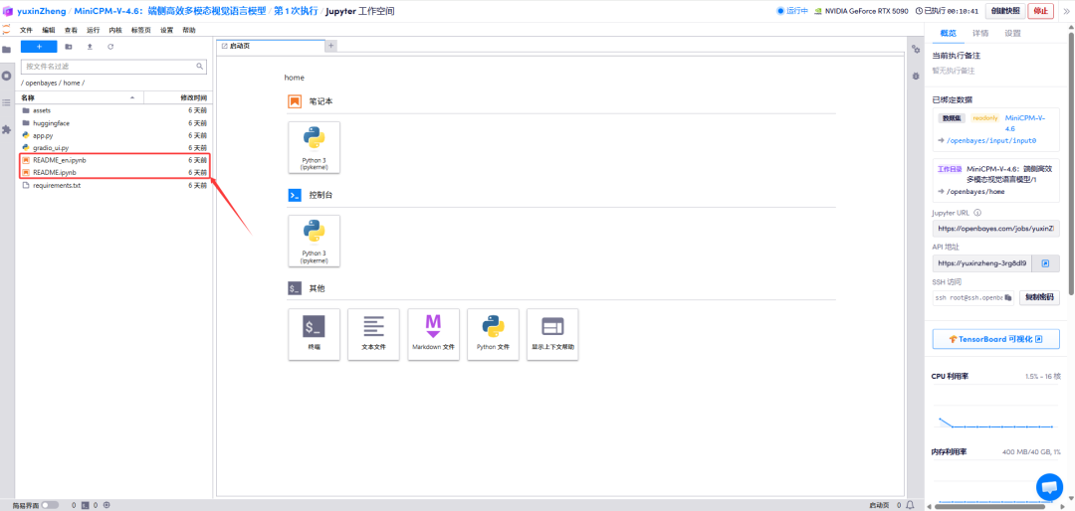Open the table of contents sidebar icon
1075x511 pixels.
pos(7,102)
